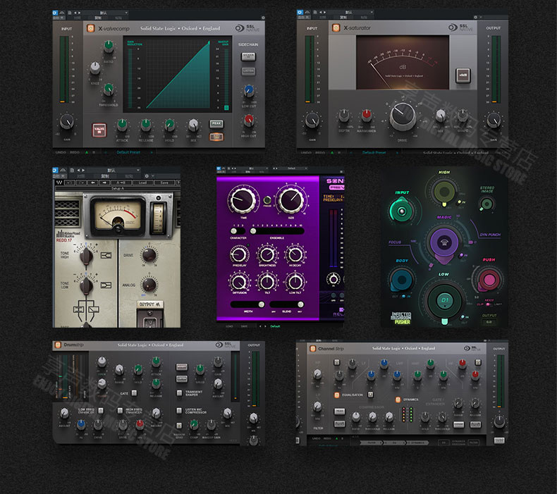The height and width of the screenshot is (494, 557).
Task: Click the PEAK button in Channel Strip compressor
Action: [340, 412]
